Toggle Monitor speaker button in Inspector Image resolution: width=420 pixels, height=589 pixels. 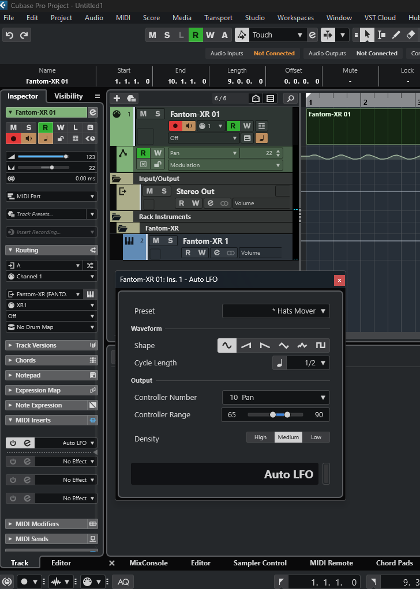[x=29, y=139]
